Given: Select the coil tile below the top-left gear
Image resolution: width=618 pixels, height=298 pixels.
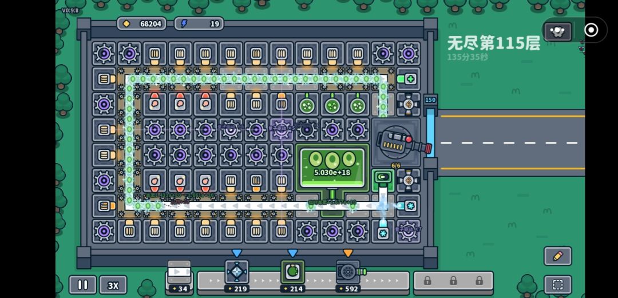Looking at the screenshot, I should click(104, 79).
